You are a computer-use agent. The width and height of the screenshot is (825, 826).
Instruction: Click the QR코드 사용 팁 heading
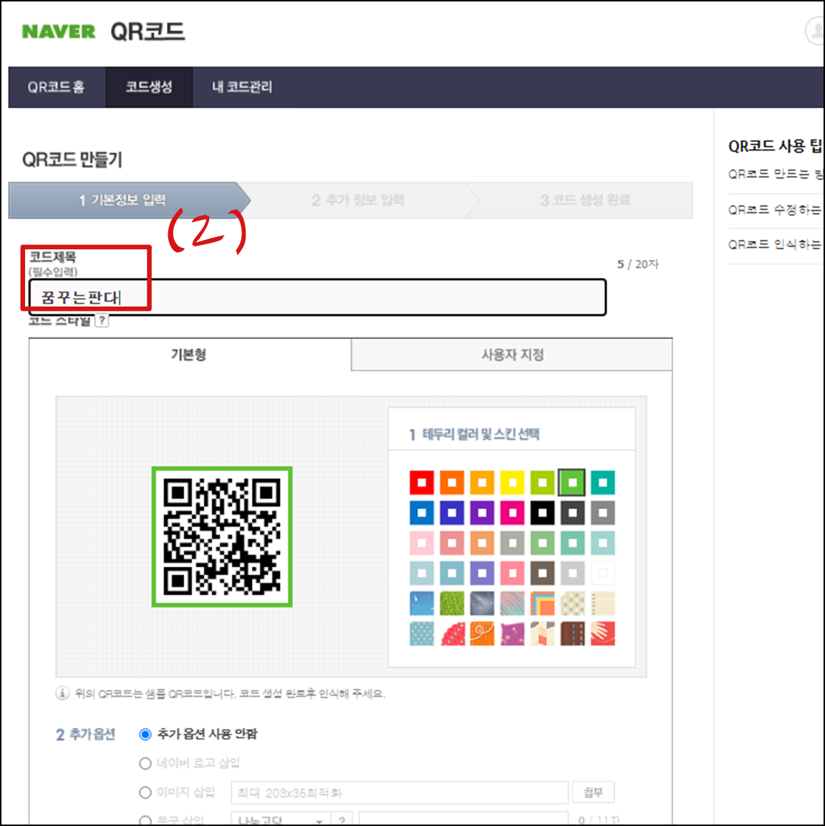point(775,146)
